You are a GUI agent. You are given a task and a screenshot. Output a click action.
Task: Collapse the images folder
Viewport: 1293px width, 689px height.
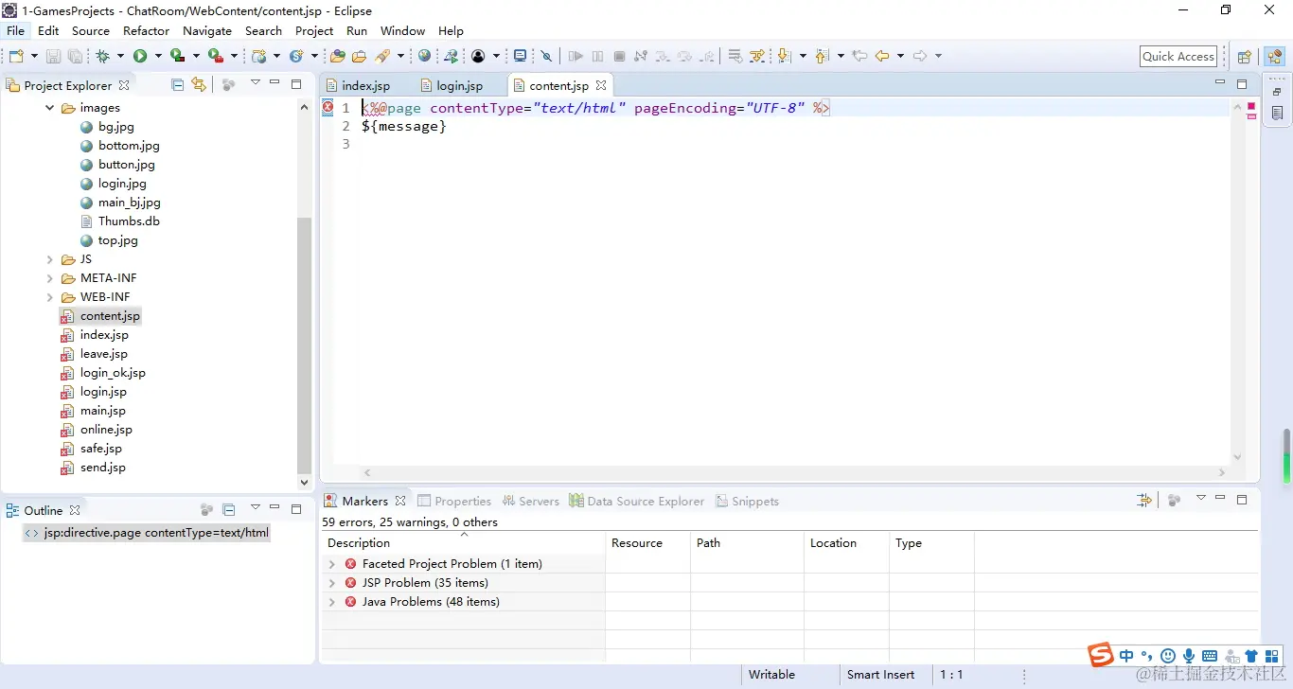click(50, 108)
